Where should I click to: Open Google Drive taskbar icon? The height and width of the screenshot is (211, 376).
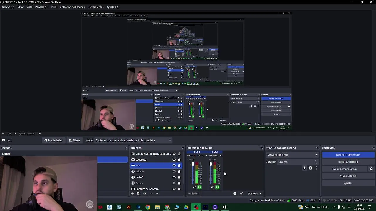[186, 207]
